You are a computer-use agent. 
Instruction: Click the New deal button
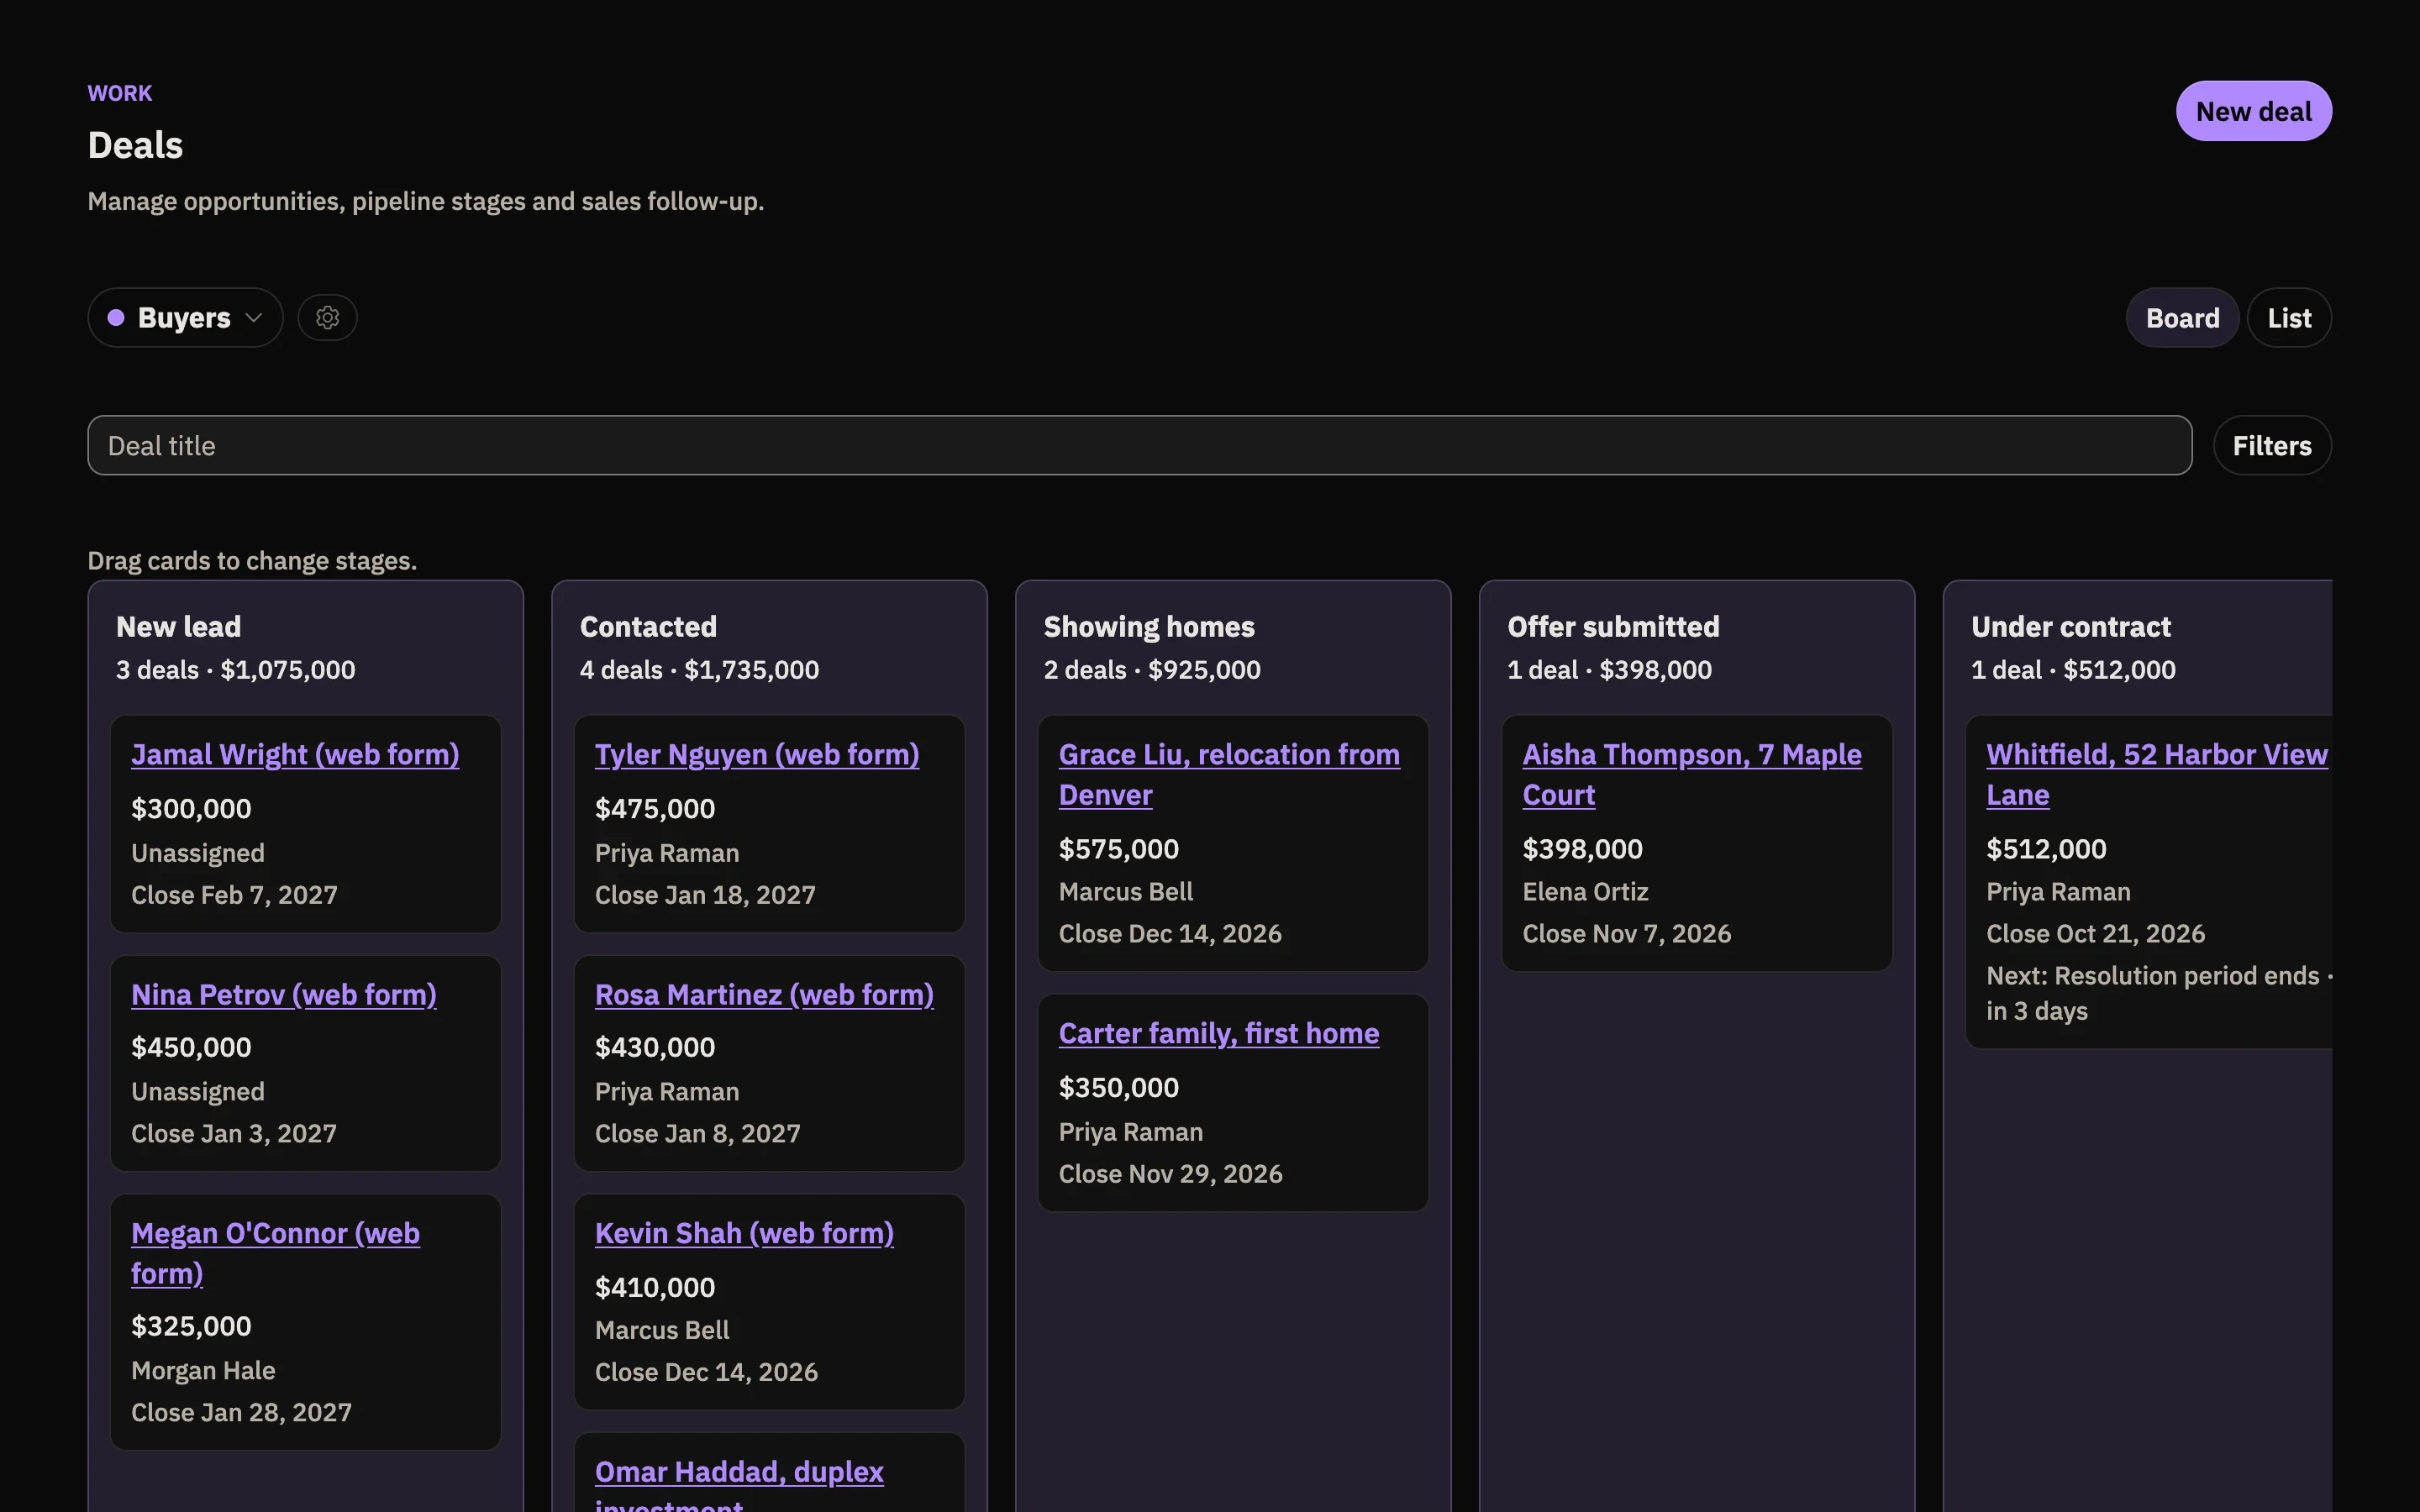pyautogui.click(x=2253, y=111)
